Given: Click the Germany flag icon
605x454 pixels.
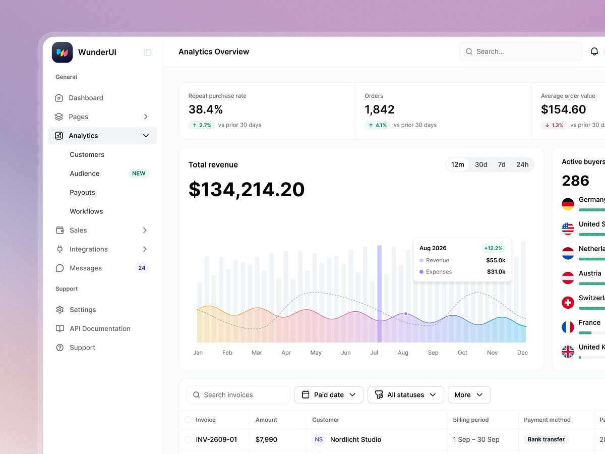Looking at the screenshot, I should tap(568, 204).
